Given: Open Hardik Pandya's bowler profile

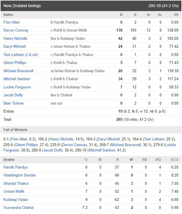Looking at the screenshot, I should (x=15, y=167).
